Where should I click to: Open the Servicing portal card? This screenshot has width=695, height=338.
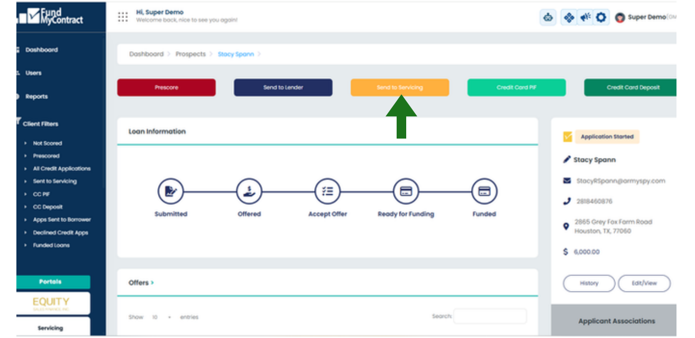[51, 327]
